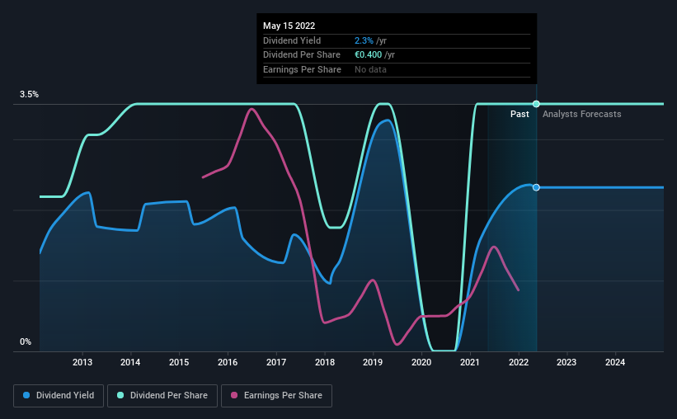Click the 2014 x-axis label
Image resolution: width=677 pixels, height=419 pixels.
130,362
